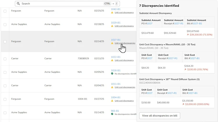Tick checkbox for Carrier 02/04/25 row
The height and width of the screenshot is (122, 218).
click(x=5, y=86)
